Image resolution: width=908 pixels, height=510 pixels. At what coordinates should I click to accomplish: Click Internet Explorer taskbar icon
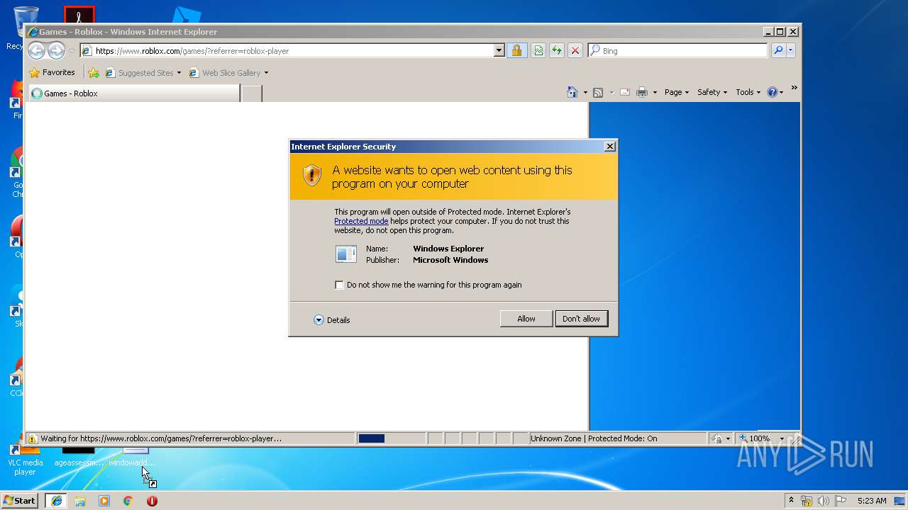tap(57, 501)
